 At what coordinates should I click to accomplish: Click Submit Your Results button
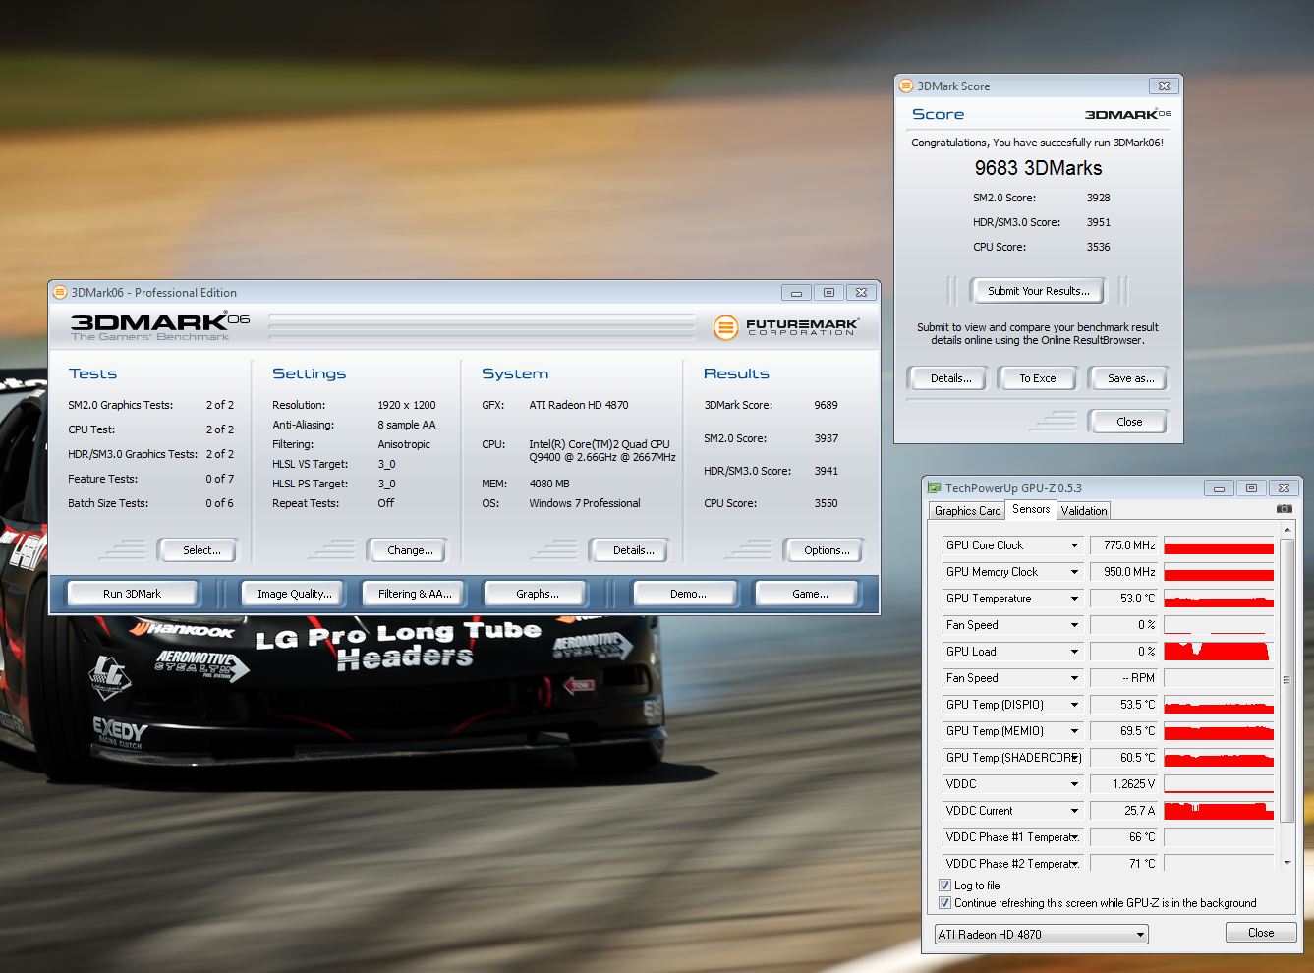click(x=1038, y=291)
